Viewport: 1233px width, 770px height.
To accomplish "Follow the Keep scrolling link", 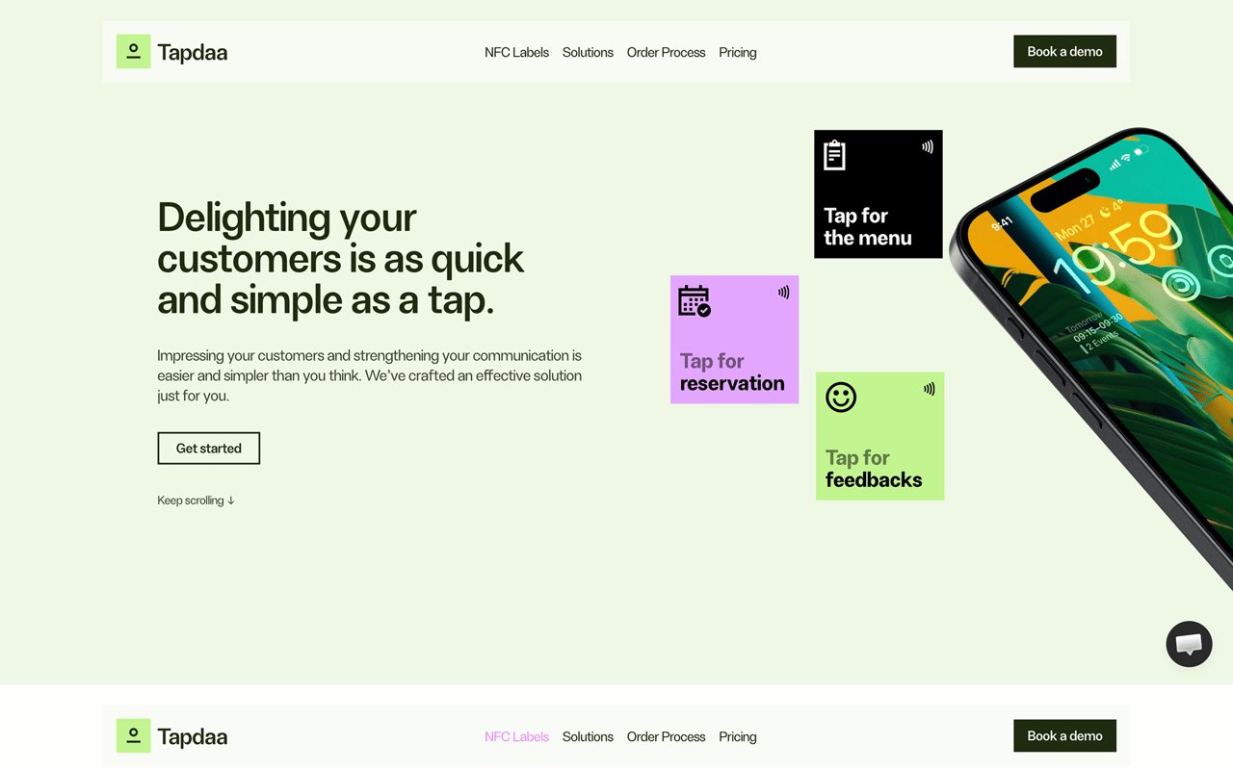I will click(196, 500).
